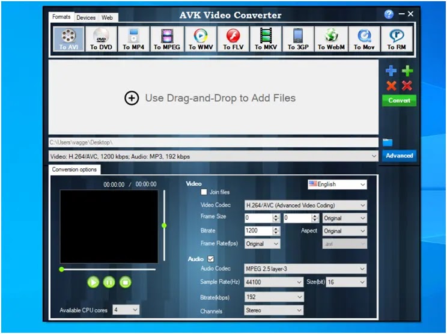
Task: Open the English language dropdown
Action: tap(337, 184)
